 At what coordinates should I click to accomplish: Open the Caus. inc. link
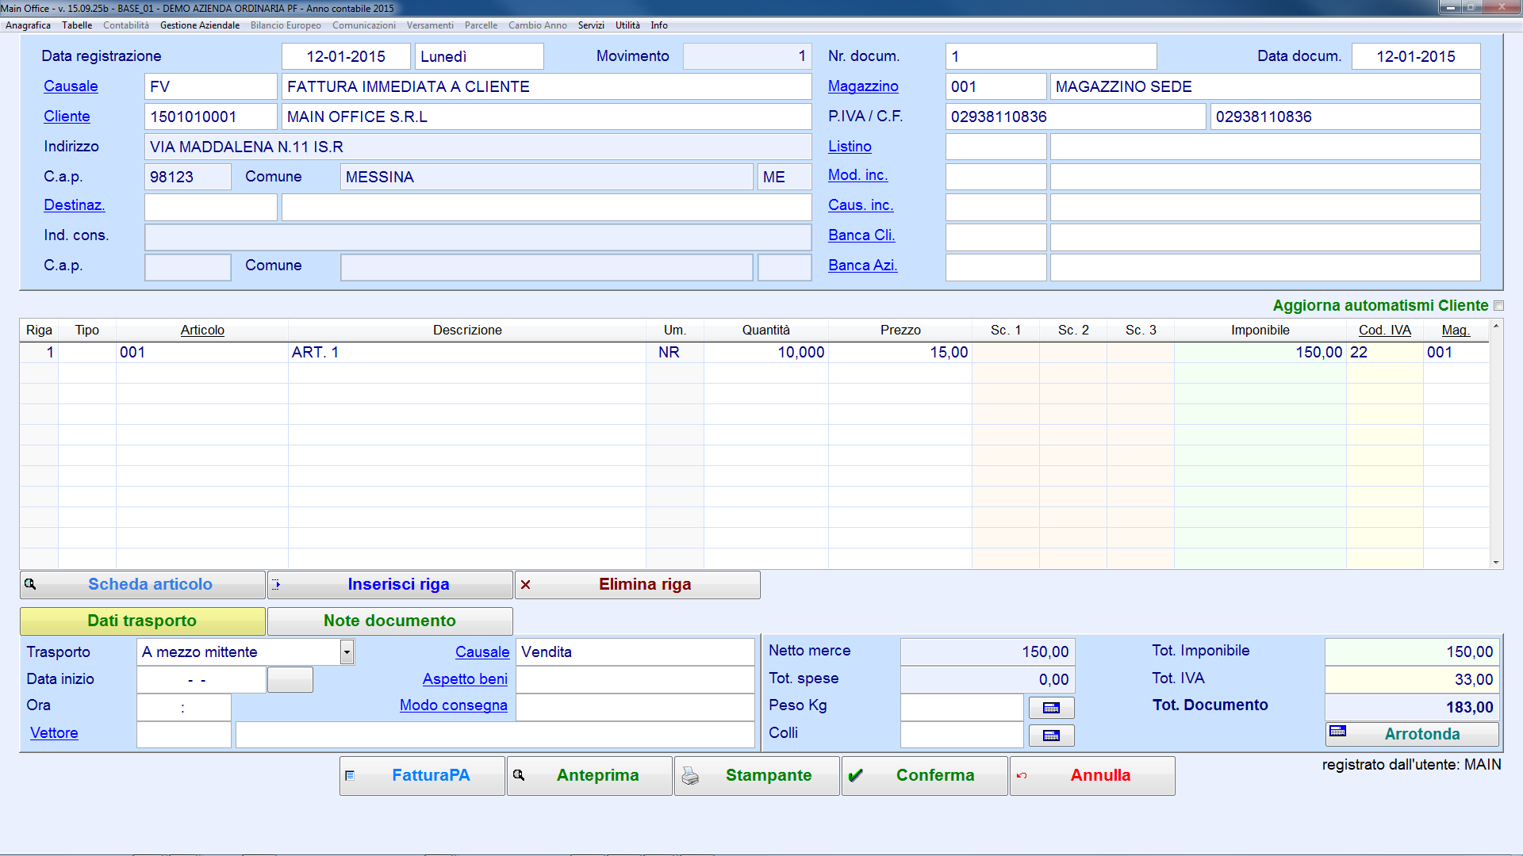(x=861, y=205)
